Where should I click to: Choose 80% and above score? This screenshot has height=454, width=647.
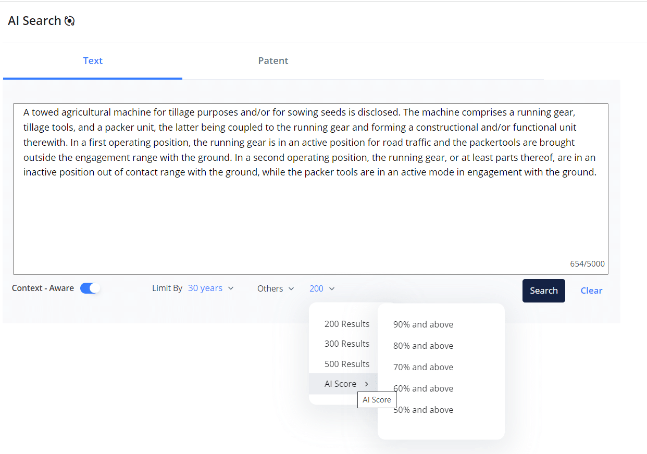click(423, 346)
